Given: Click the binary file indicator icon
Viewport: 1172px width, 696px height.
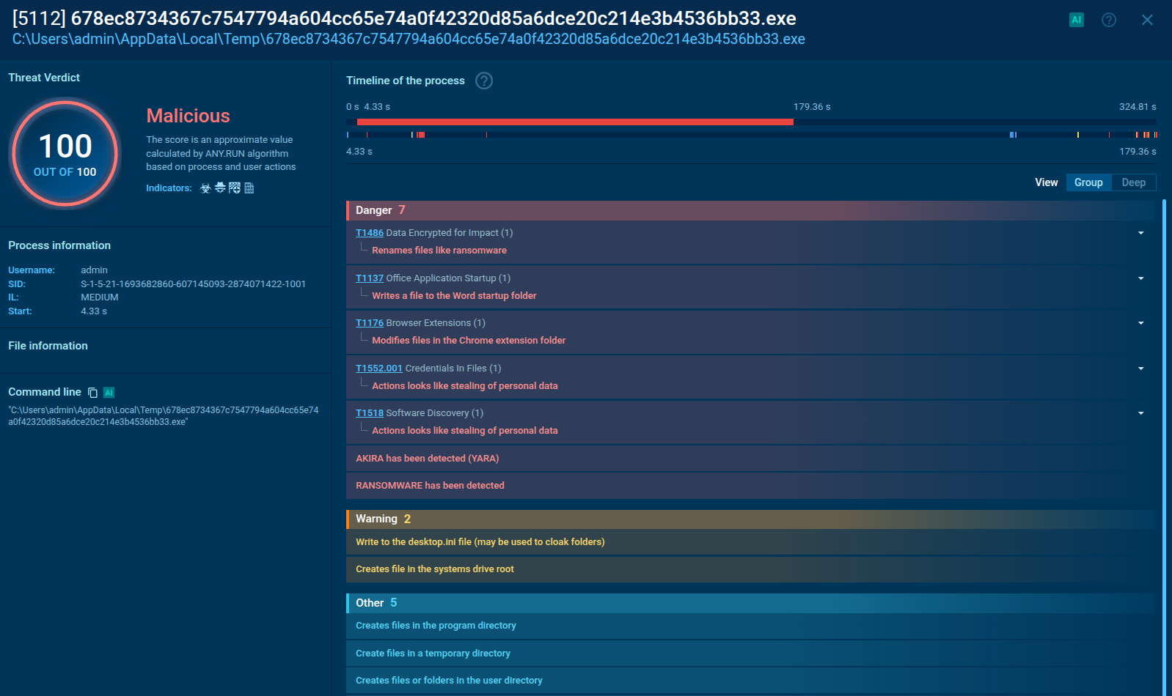Looking at the screenshot, I should click(249, 188).
